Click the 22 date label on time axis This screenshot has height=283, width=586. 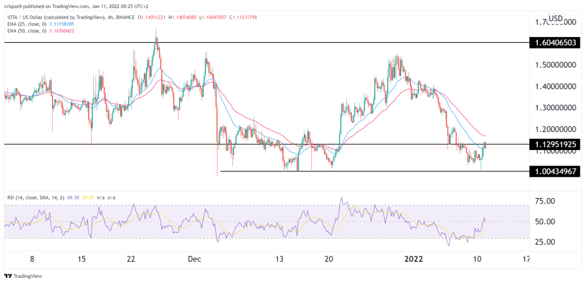(131, 259)
